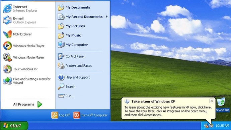Click the Printers and Faxes printer icon
Viewport: 231px width, 130px height.
pyautogui.click(x=61, y=66)
